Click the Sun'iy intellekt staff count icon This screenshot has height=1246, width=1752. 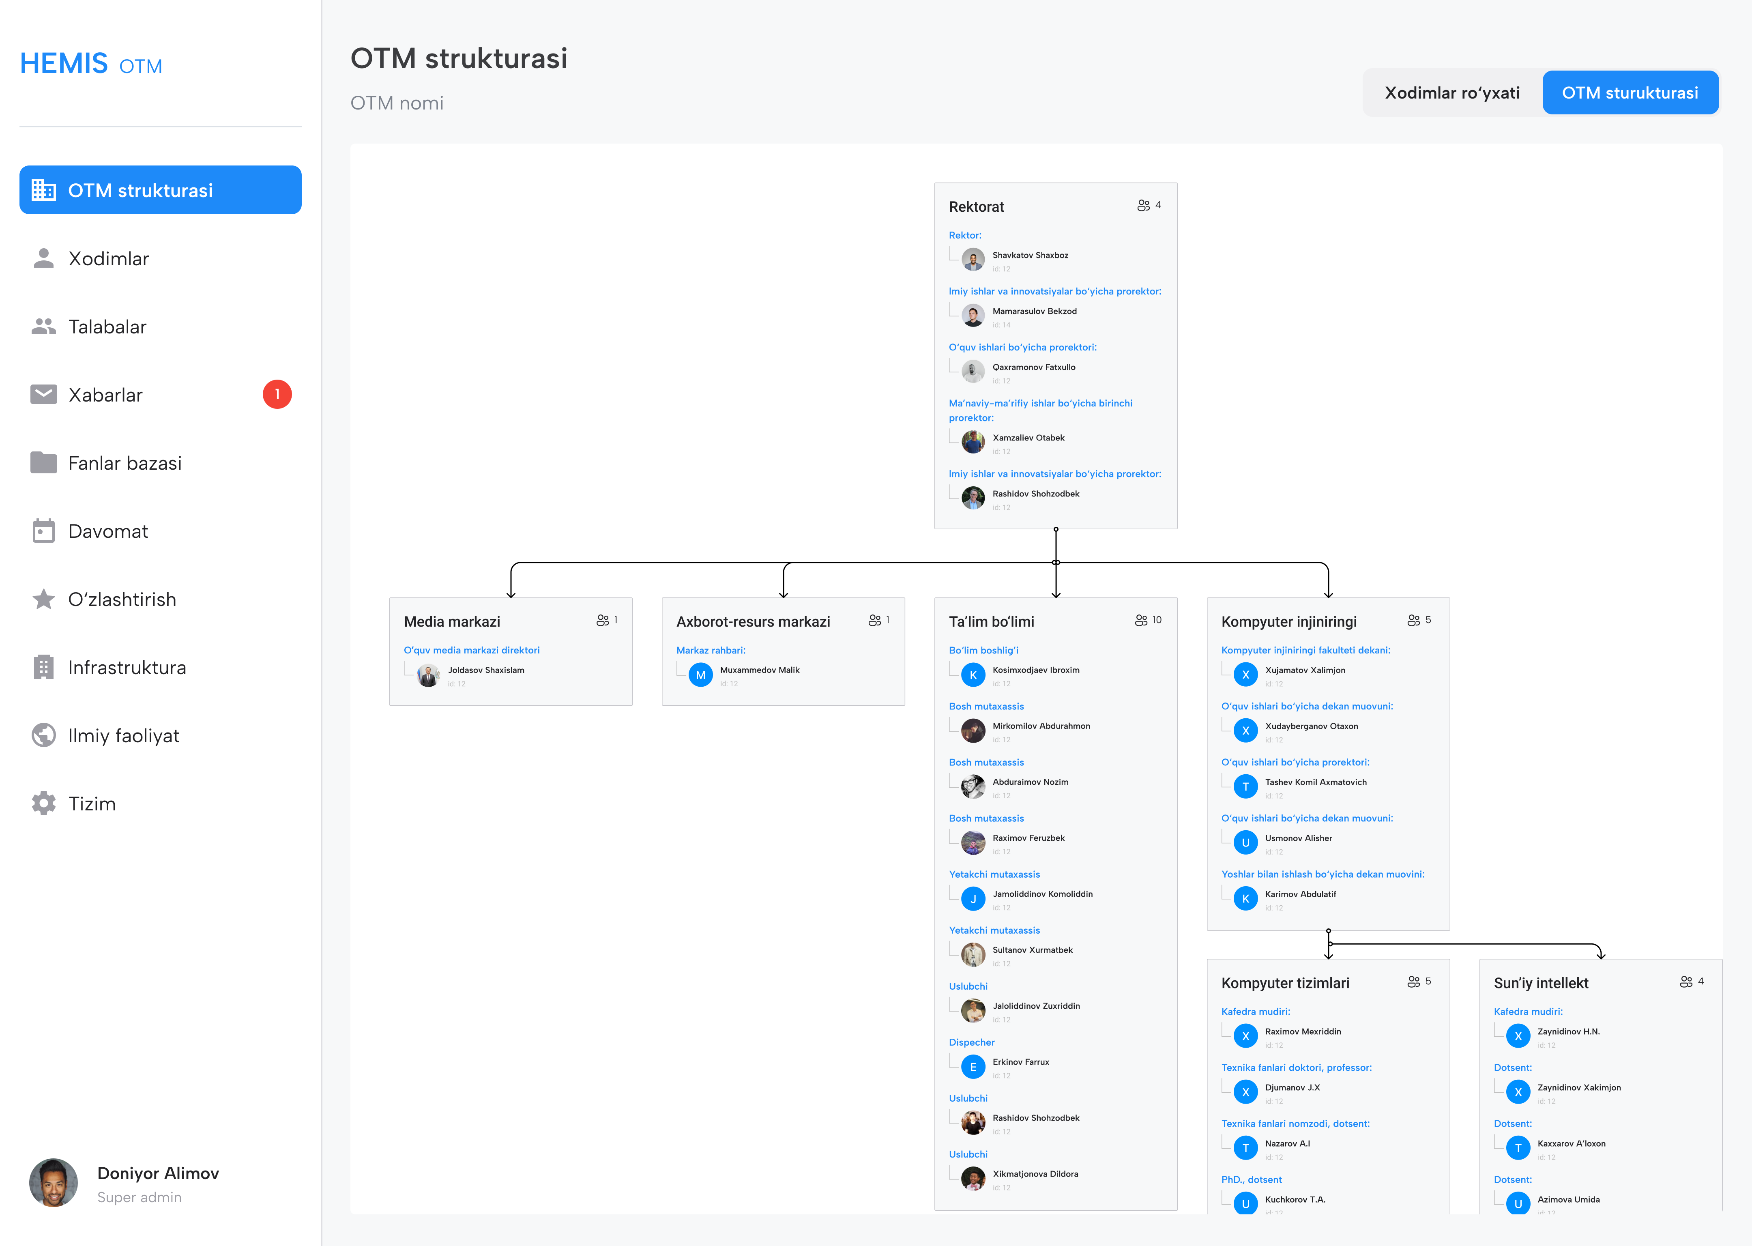[x=1686, y=981]
